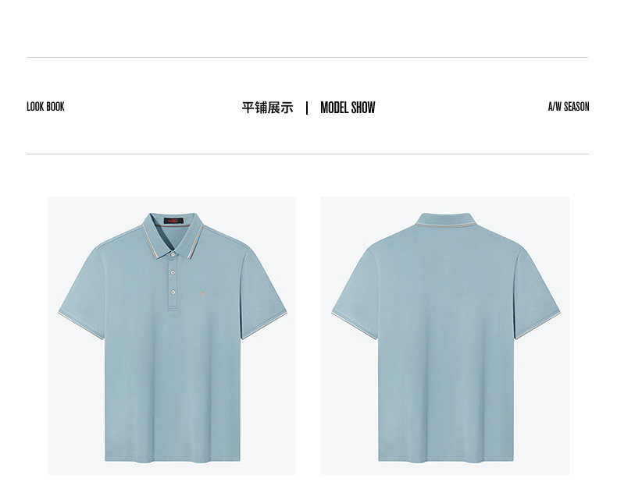The width and height of the screenshot is (617, 482).
Task: Click the 平铺展示 heading text
Action: point(267,108)
